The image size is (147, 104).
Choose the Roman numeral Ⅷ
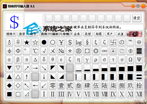click(105, 94)
